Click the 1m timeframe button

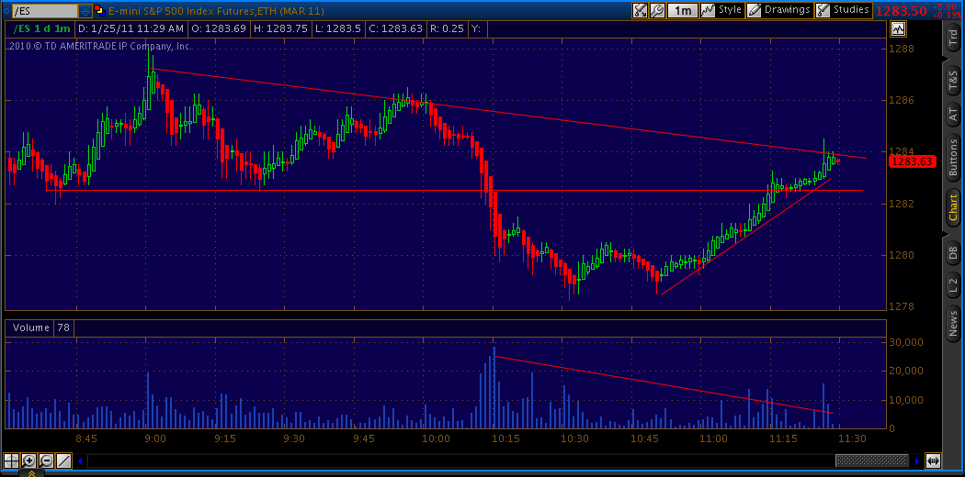point(682,10)
